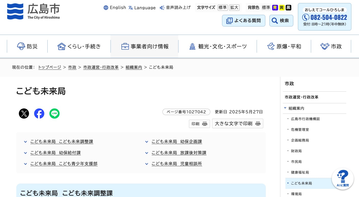This screenshot has width=359, height=197.
Task: Click the green LINE share icon
Action: click(54, 114)
